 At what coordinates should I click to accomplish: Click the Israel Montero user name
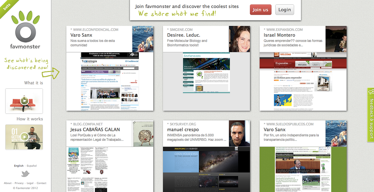coord(279,35)
